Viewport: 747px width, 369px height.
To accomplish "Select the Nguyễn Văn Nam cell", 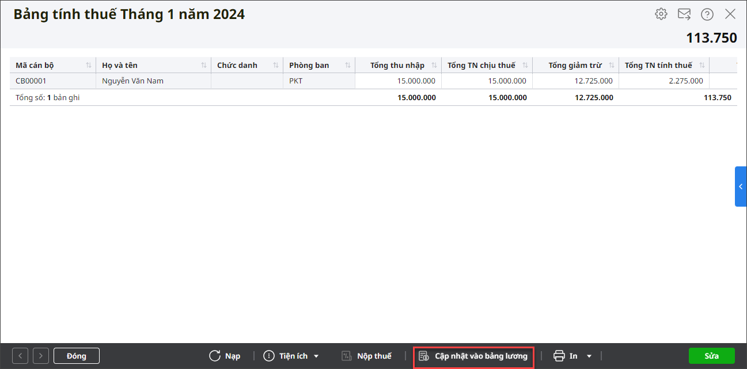I will coord(154,81).
